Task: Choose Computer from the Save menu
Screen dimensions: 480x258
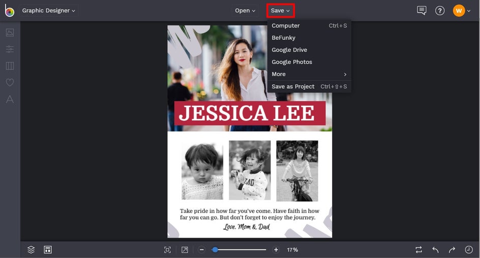Action: pyautogui.click(x=286, y=26)
